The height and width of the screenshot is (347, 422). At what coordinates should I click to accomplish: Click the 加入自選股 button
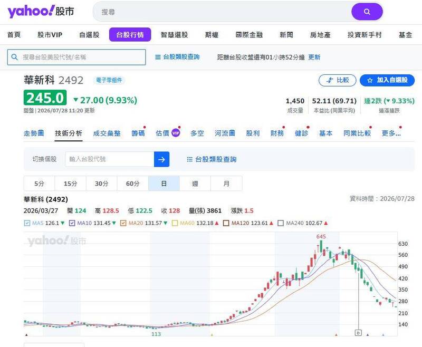pos(387,80)
